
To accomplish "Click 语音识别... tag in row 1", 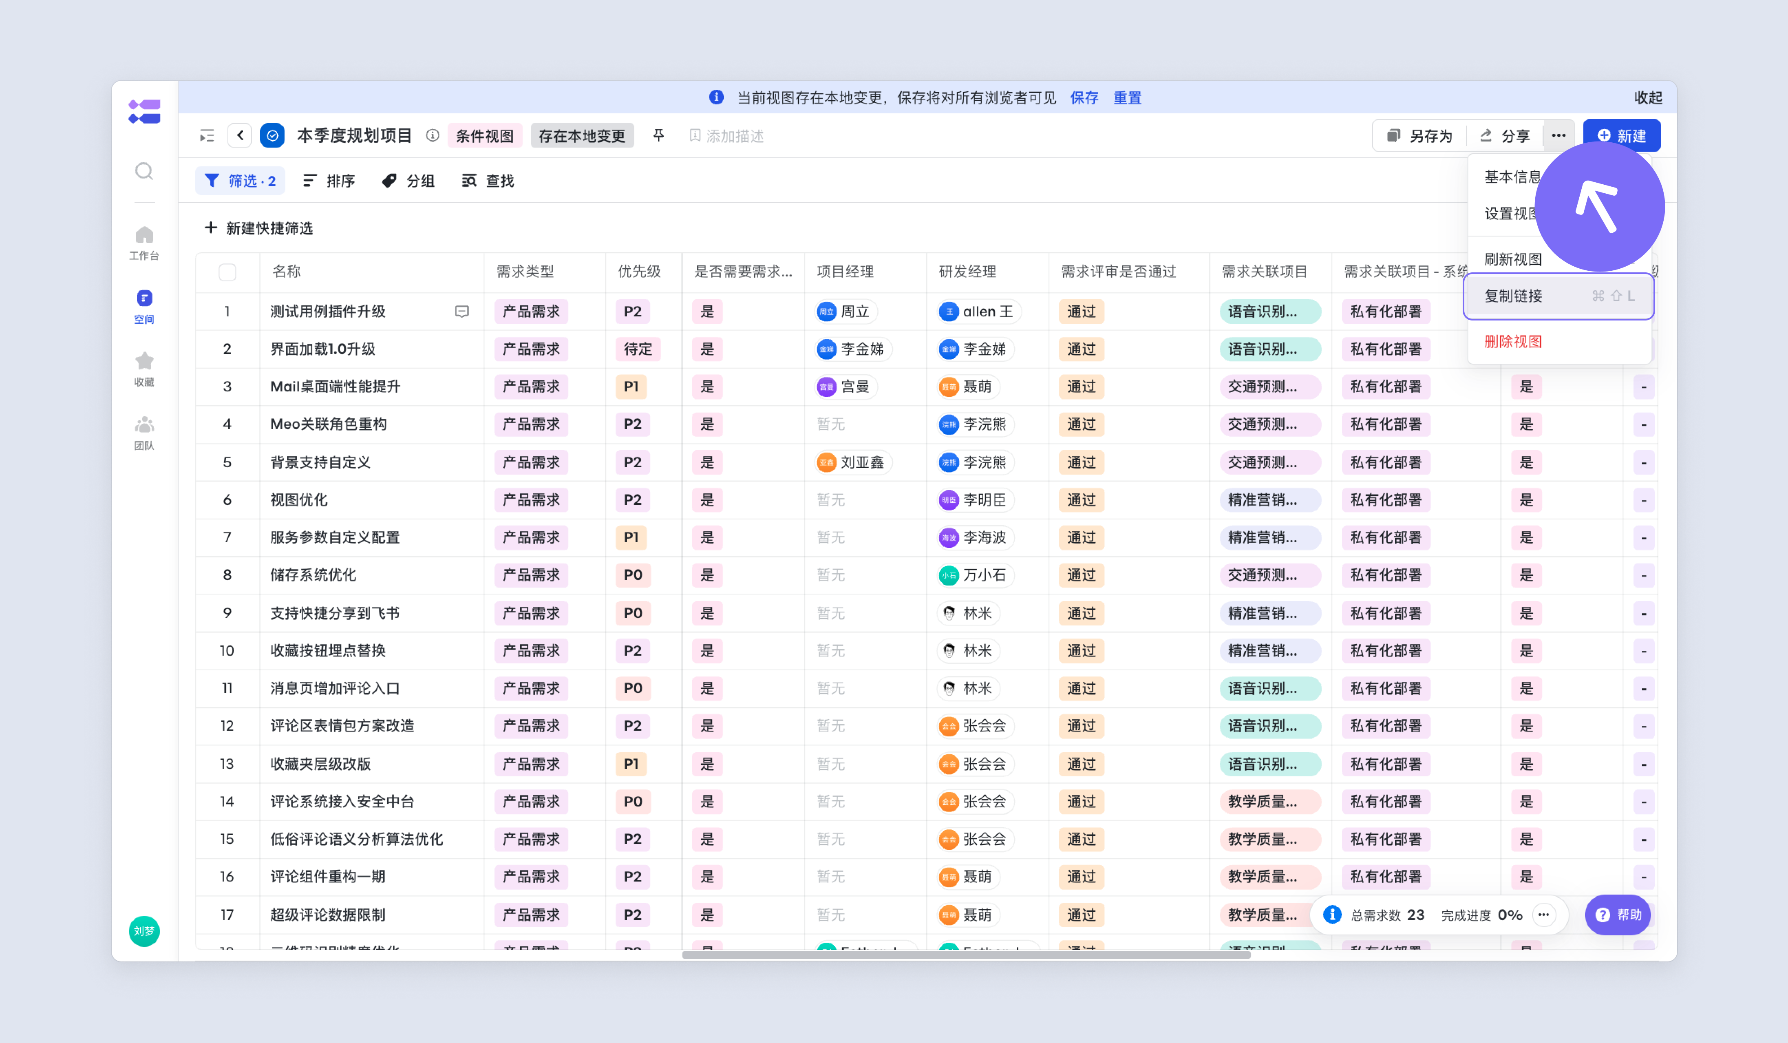I will [x=1269, y=312].
